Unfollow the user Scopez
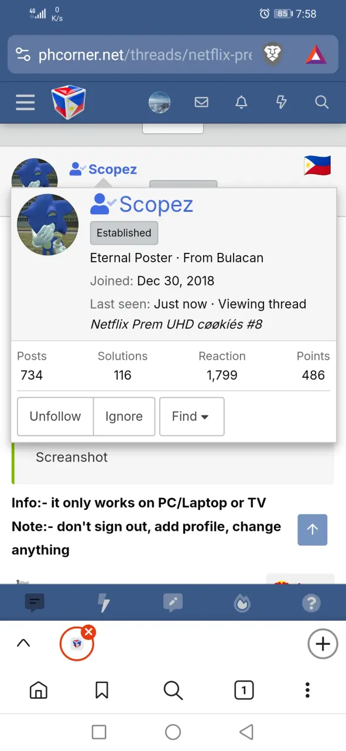346x751 pixels. (x=56, y=417)
